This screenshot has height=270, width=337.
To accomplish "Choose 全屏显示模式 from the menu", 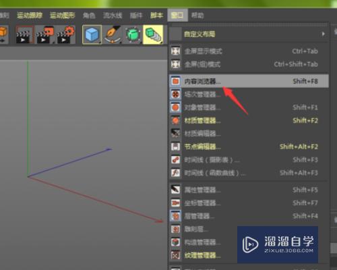I will tap(249, 51).
